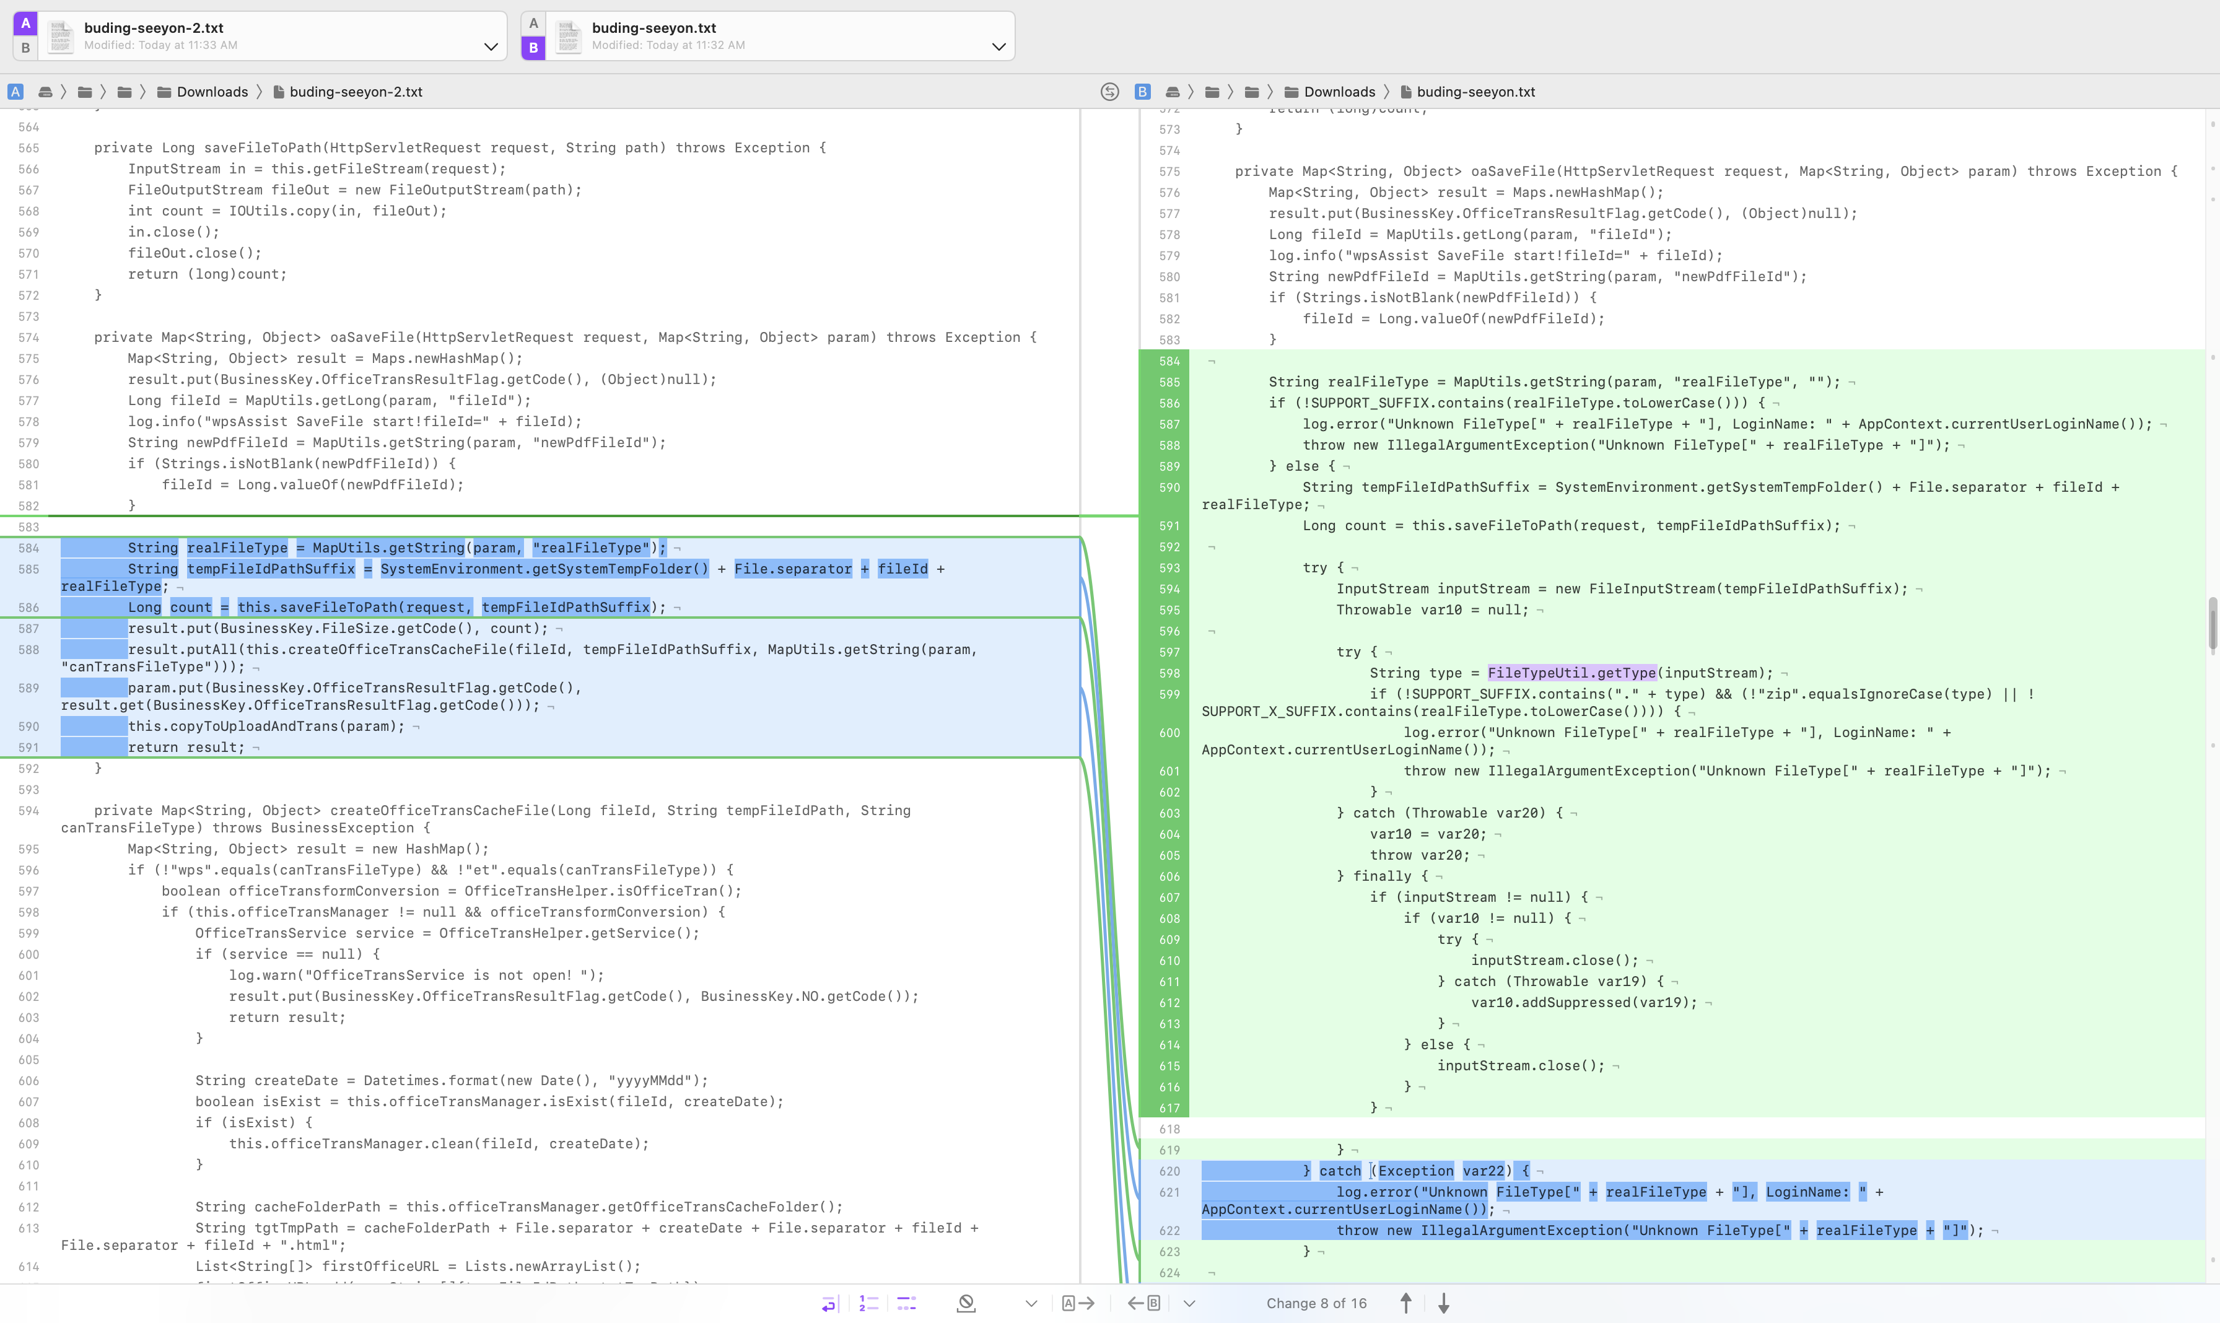This screenshot has height=1323, width=2220.
Task: Go to next change down arrow
Action: point(1443,1303)
